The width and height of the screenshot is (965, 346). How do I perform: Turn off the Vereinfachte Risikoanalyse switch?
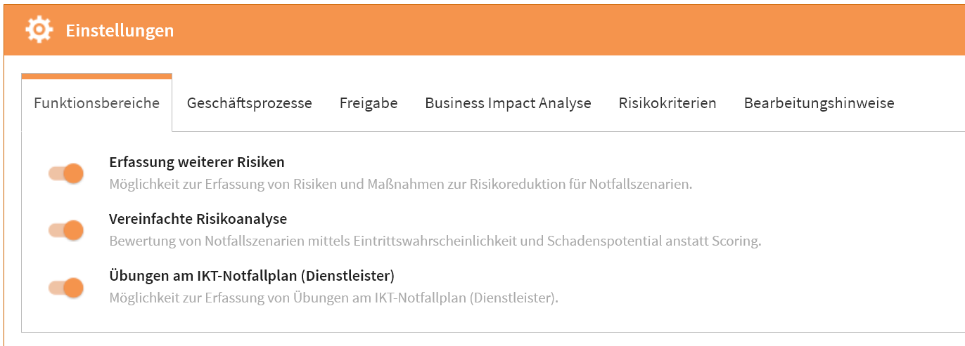[x=66, y=230]
